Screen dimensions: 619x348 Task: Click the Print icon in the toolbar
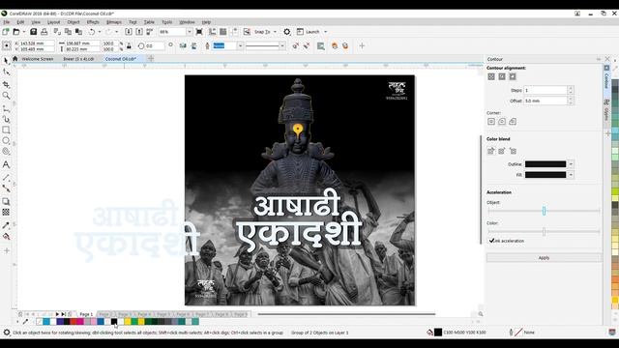(x=44, y=32)
